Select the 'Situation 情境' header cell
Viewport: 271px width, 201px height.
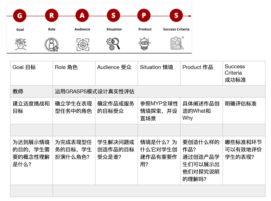coord(159,73)
